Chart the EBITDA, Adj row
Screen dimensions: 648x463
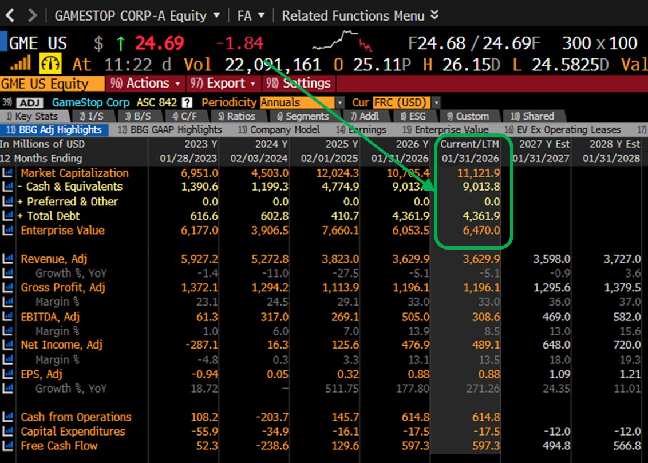(7, 316)
